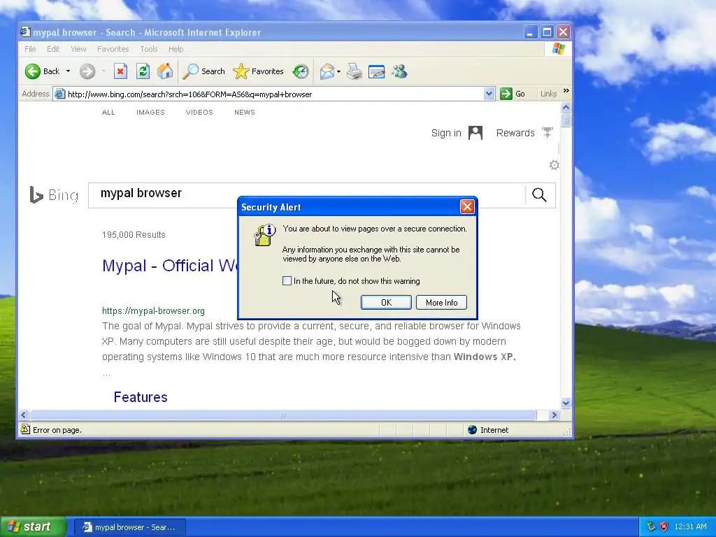Screen dimensions: 716x537
Task: Click the Internet zone globe icon
Action: point(473,430)
